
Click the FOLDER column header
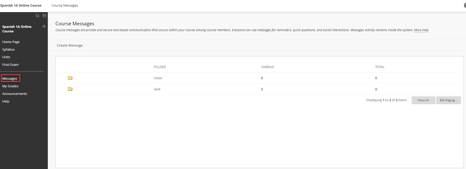click(x=160, y=67)
